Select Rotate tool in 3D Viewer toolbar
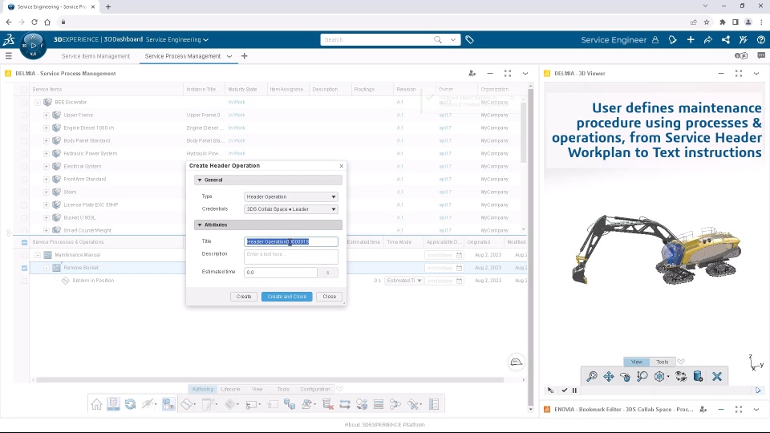This screenshot has height=433, width=770. click(625, 377)
